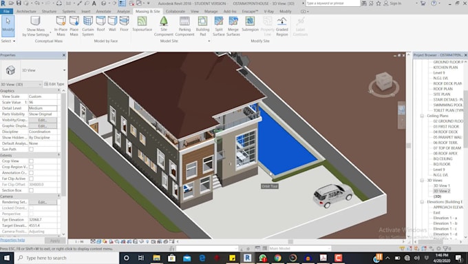Screen dimensions: 468x264
Task: Select the Place Mass tool
Action: pos(74,26)
